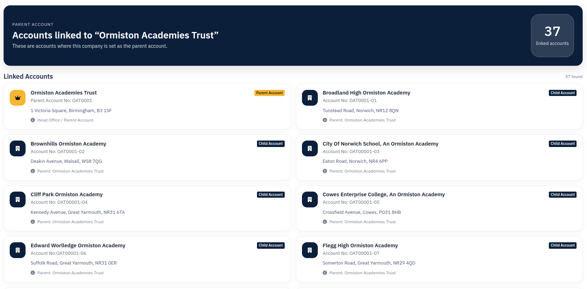Click the building icon for Flegg High Ormiston Academy
Screen dimensions: 587x289
point(310,250)
